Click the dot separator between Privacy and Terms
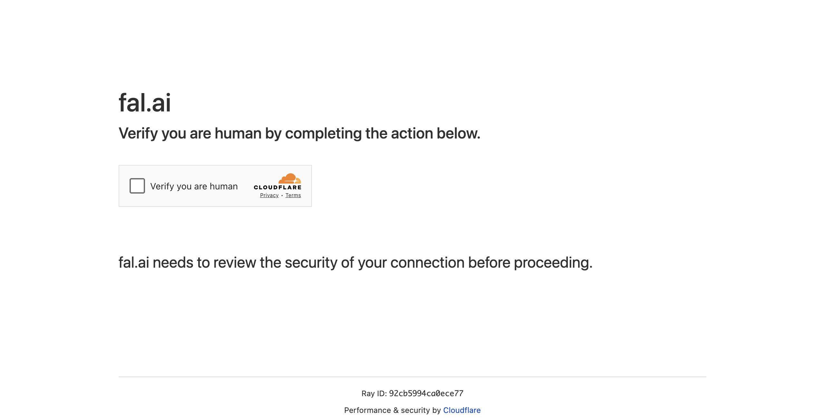 tap(282, 196)
